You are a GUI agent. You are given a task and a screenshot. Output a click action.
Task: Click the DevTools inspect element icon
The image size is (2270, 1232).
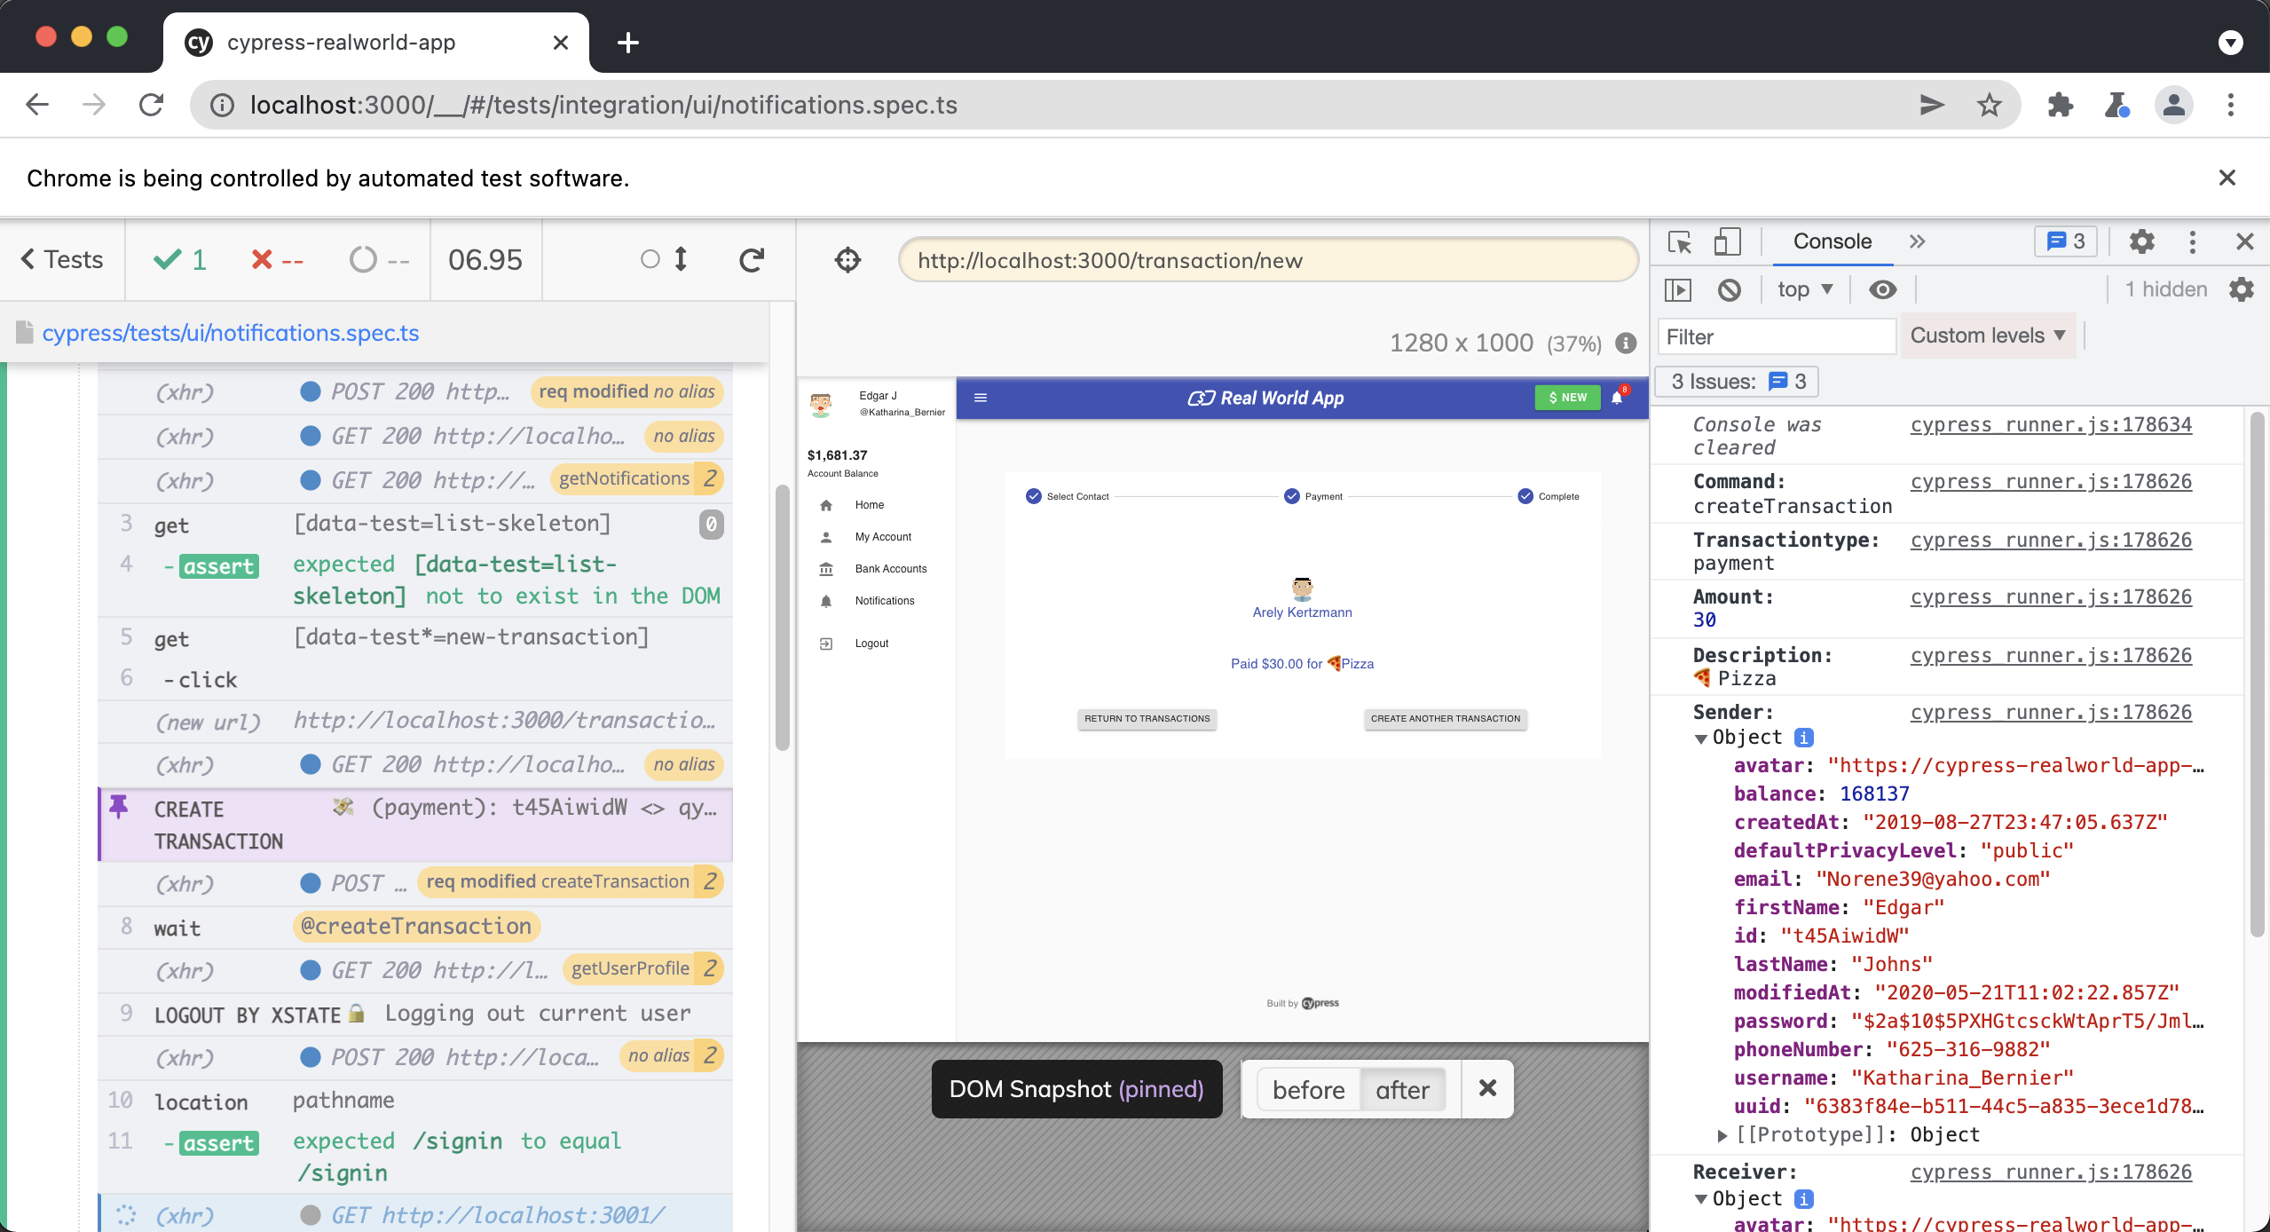click(x=1679, y=241)
